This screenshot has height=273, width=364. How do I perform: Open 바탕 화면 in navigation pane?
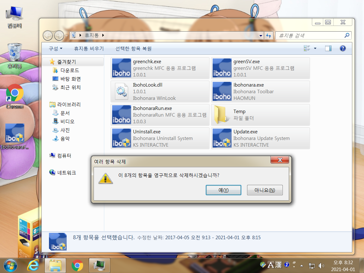point(70,79)
